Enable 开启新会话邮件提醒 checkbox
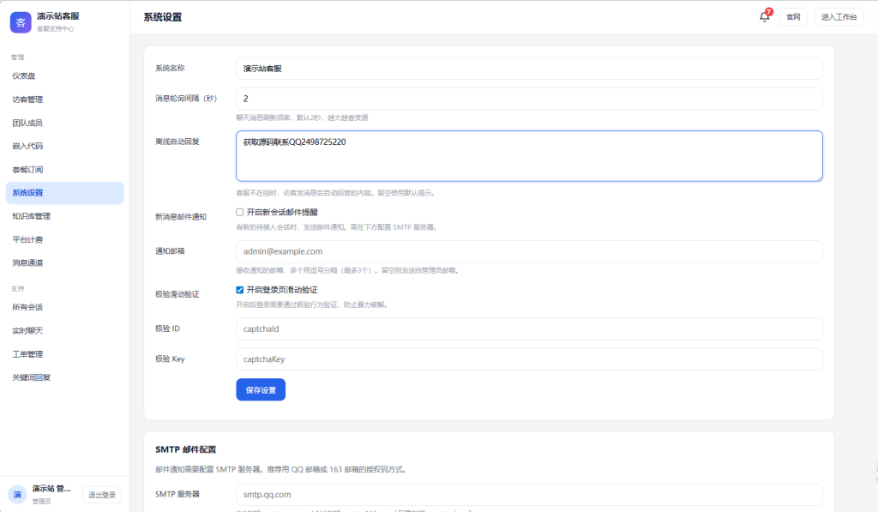 click(x=240, y=213)
